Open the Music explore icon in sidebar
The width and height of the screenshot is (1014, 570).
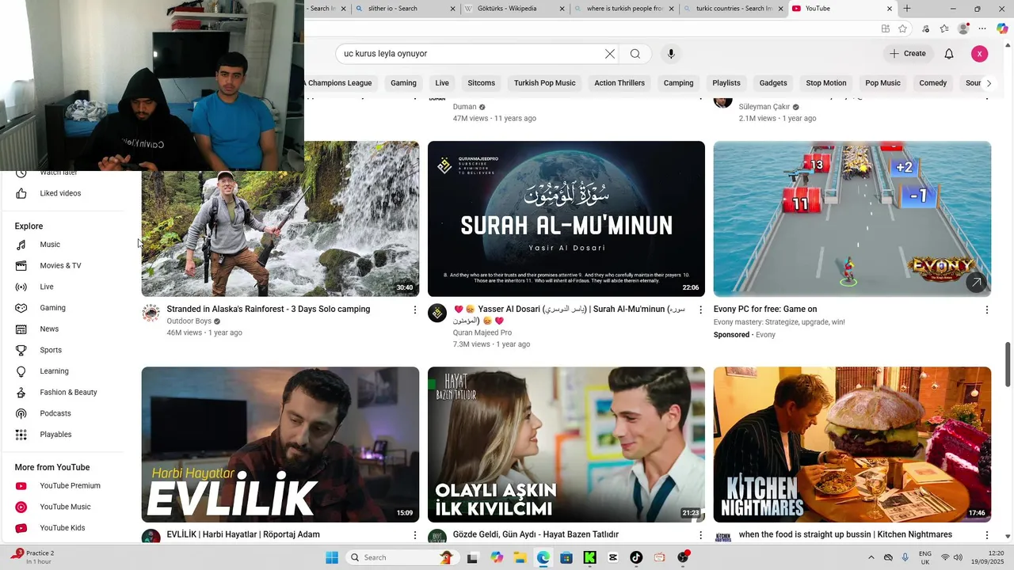point(21,245)
